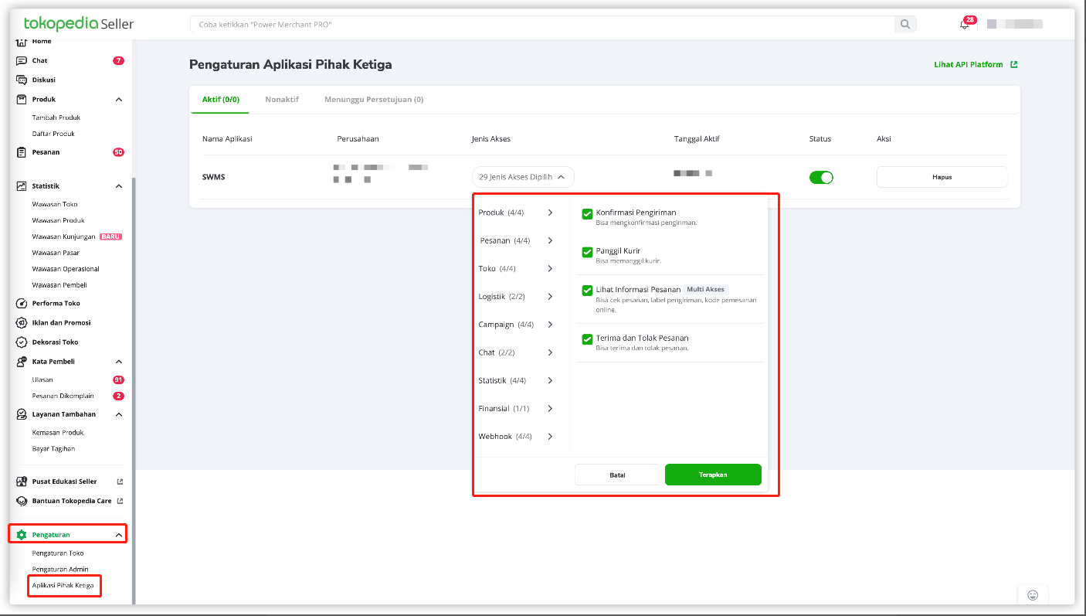This screenshot has width=1086, height=616.
Task: Open Wawasan Kunjungan menu item
Action: coord(64,237)
